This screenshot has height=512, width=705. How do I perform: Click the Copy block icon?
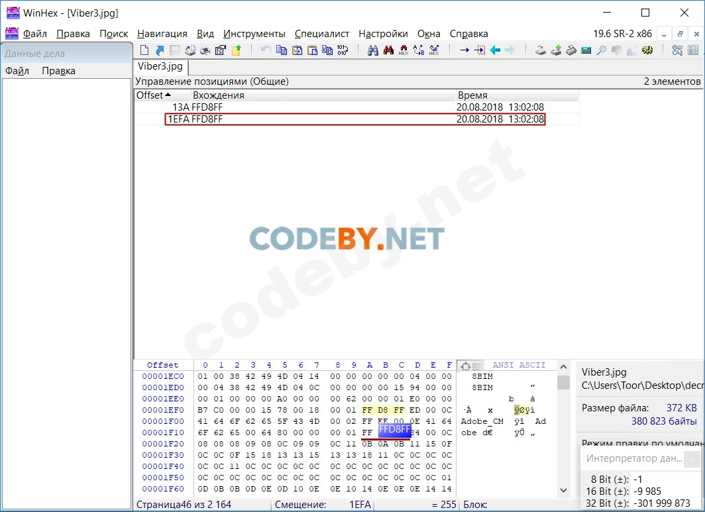point(282,50)
